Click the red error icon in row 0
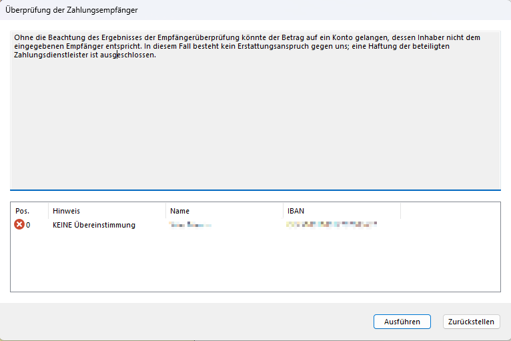Viewport: 511px width, 341px height. point(19,225)
